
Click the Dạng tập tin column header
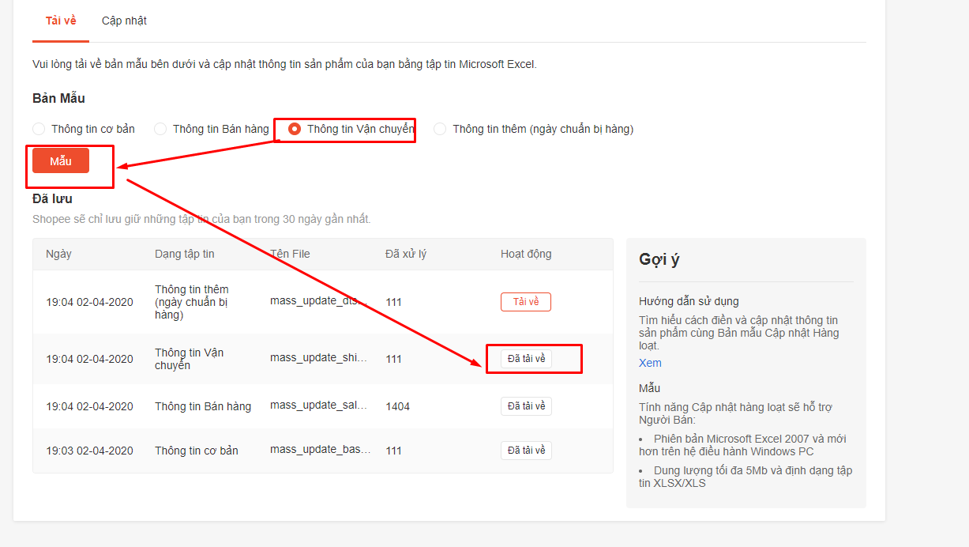coord(184,254)
